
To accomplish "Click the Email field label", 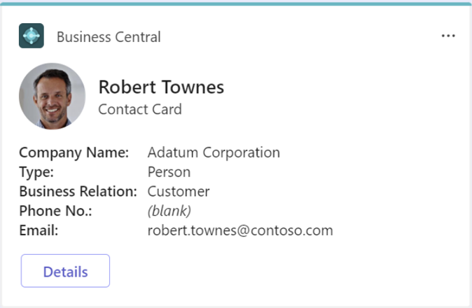I will (x=39, y=230).
